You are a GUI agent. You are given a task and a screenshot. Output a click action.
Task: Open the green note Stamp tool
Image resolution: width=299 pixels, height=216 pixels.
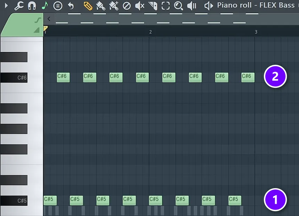point(45,6)
